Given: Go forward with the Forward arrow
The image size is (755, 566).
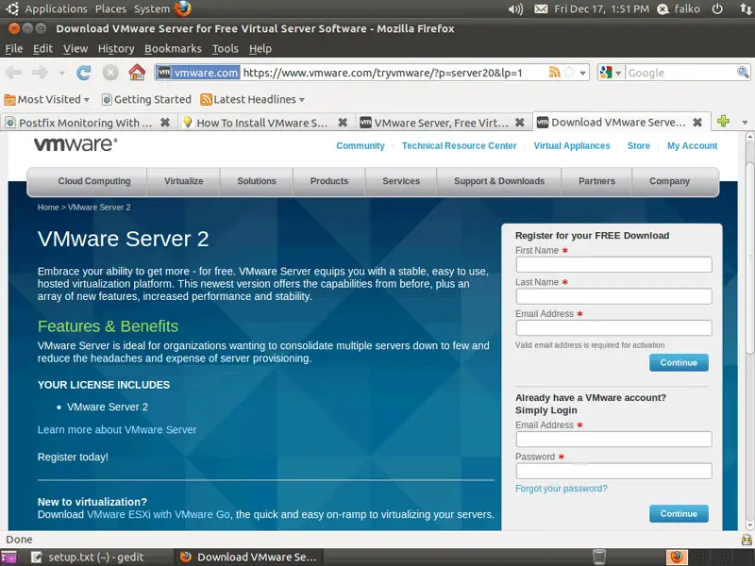Looking at the screenshot, I should [x=40, y=73].
